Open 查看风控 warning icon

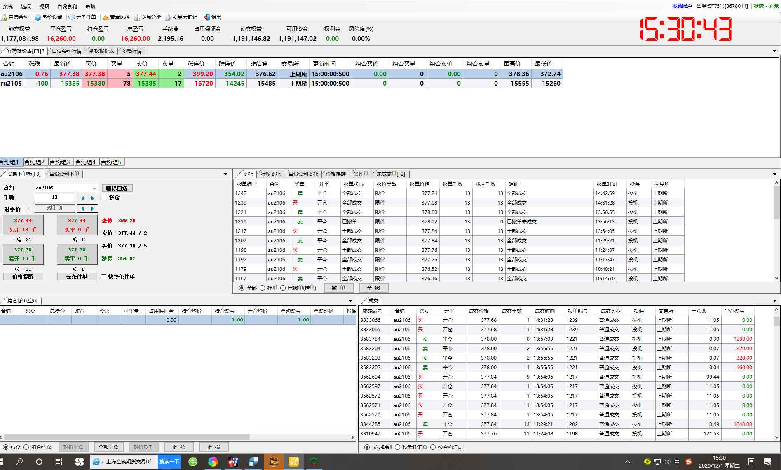pos(106,17)
